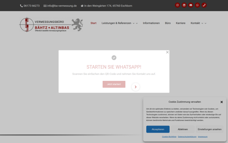Screen dimensions: 228x143
Task: Open the Karriere page
Action: [180, 23]
